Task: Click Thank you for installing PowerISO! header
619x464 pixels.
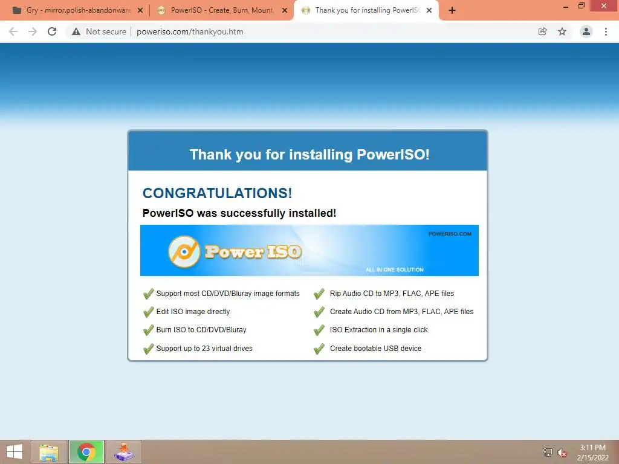Action: (x=309, y=154)
